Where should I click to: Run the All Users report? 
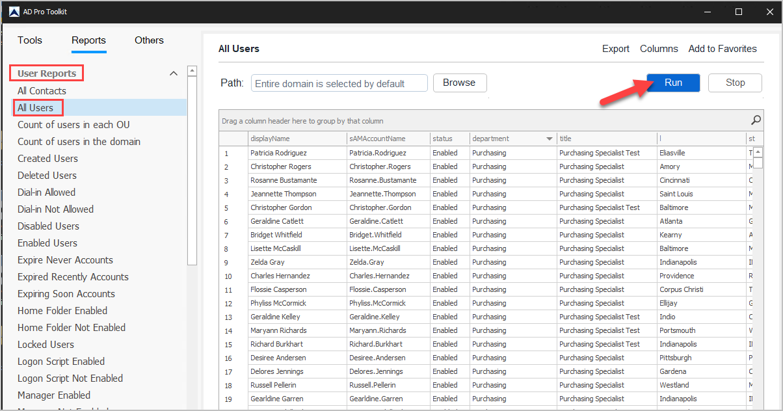pos(673,83)
